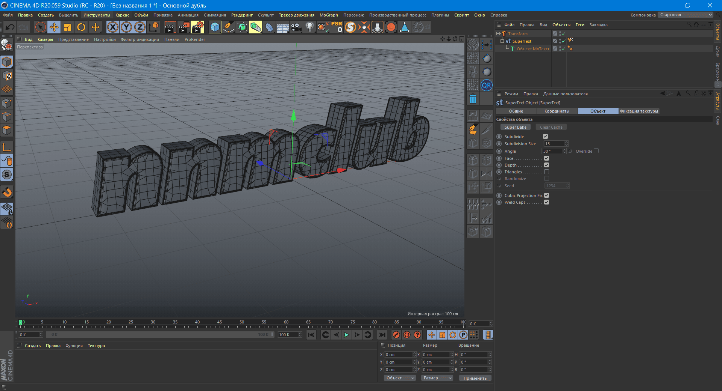This screenshot has width=722, height=391.
Task: Click the blue trash can icon
Action: click(x=473, y=99)
